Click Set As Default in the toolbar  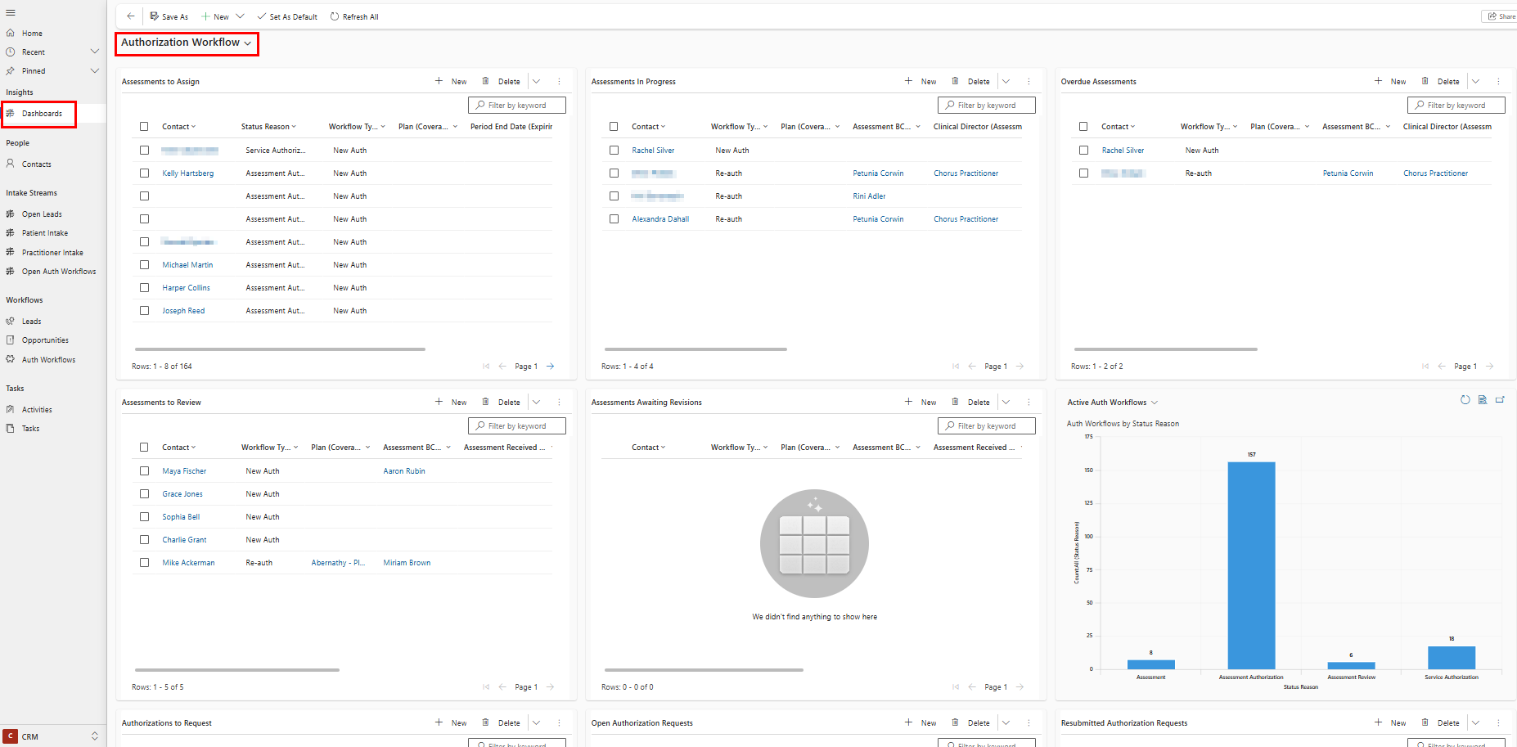287,16
